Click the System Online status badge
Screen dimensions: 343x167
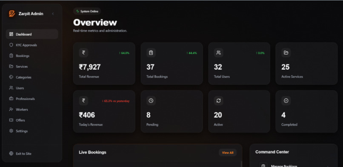point(87,11)
